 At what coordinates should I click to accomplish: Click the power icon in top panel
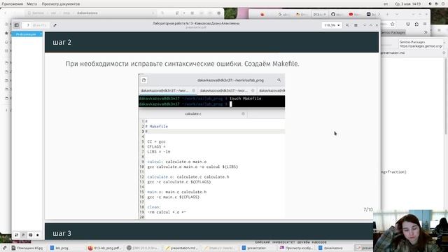[x=443, y=4]
